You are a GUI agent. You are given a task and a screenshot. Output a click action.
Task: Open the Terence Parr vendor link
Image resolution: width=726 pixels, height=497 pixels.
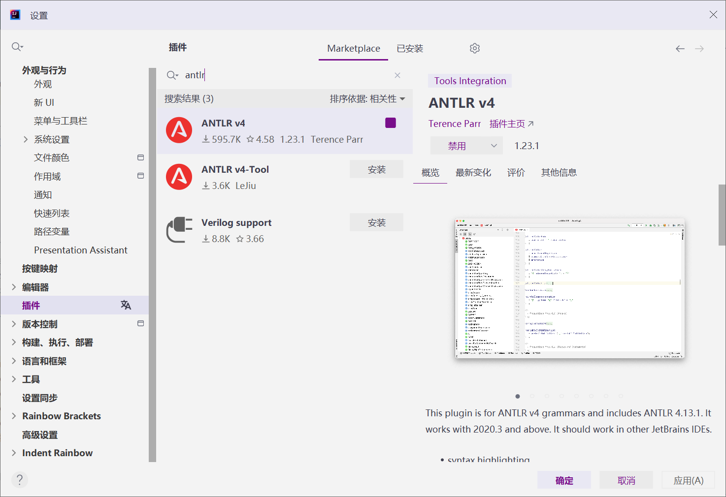pos(455,124)
